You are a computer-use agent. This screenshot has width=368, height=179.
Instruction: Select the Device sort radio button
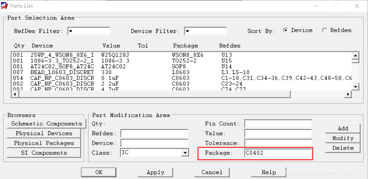[286, 30]
